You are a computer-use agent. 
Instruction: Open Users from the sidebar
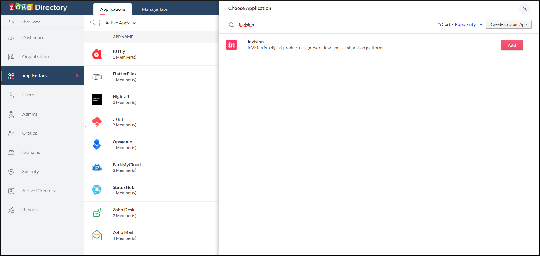(43, 95)
